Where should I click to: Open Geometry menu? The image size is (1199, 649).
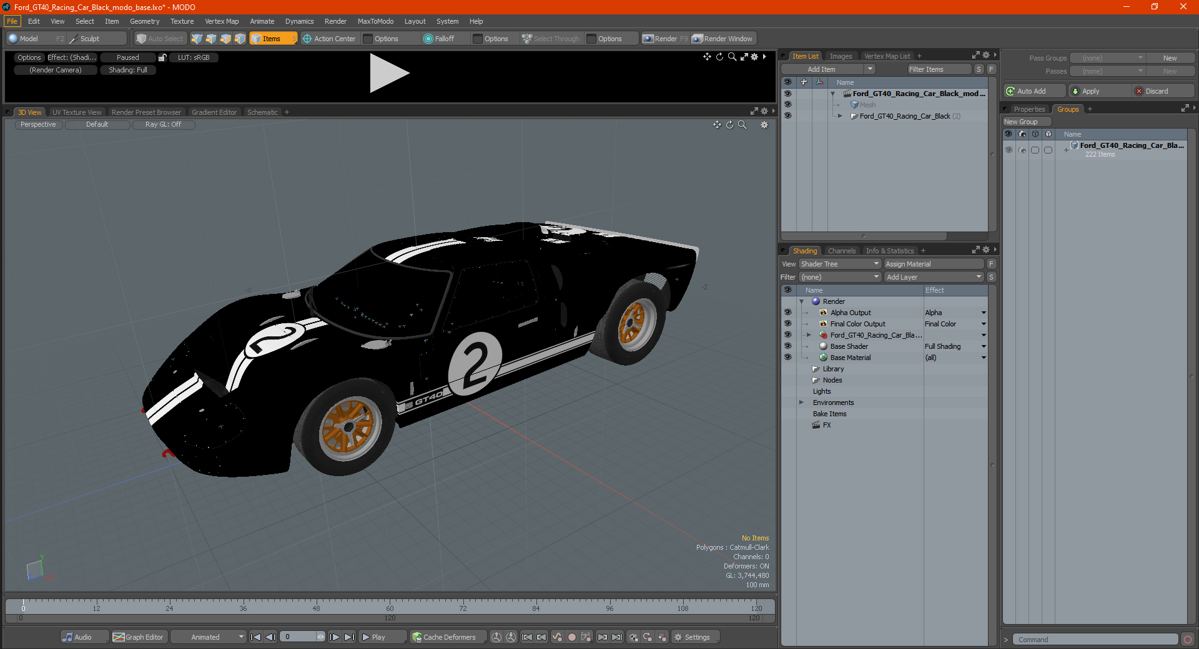tap(144, 21)
